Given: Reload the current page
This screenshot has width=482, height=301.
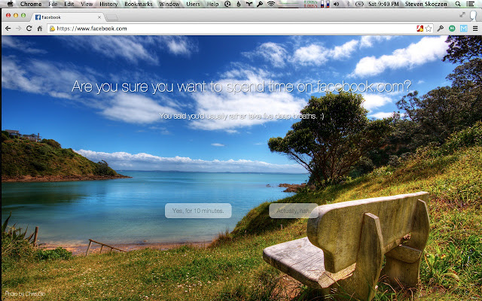Looking at the screenshot, I should (29, 29).
